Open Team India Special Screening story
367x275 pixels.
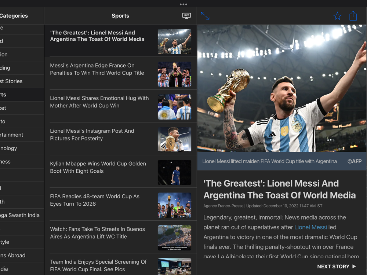point(120,264)
